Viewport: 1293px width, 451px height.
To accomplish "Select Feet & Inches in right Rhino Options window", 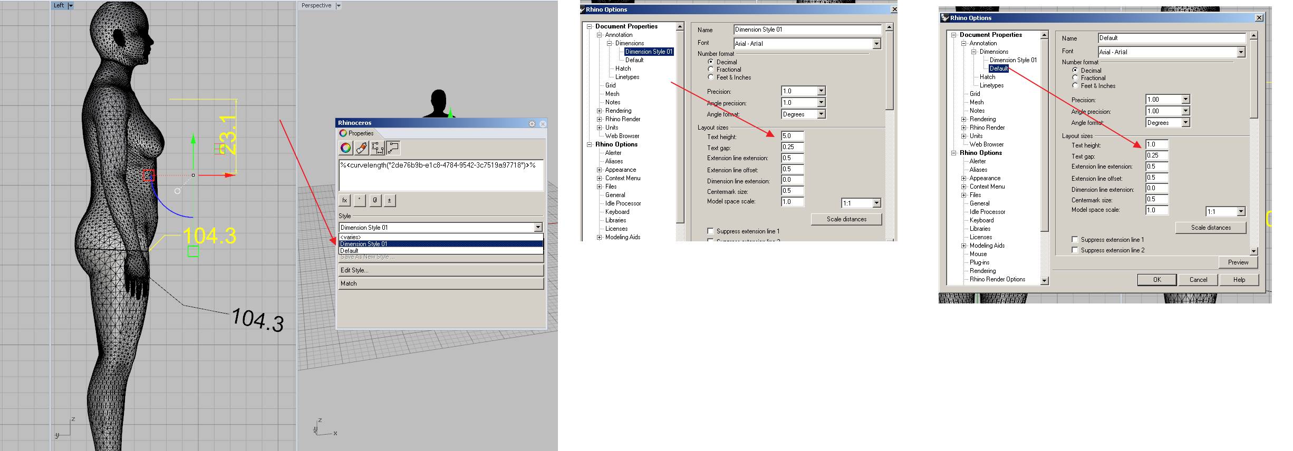I will (1075, 85).
